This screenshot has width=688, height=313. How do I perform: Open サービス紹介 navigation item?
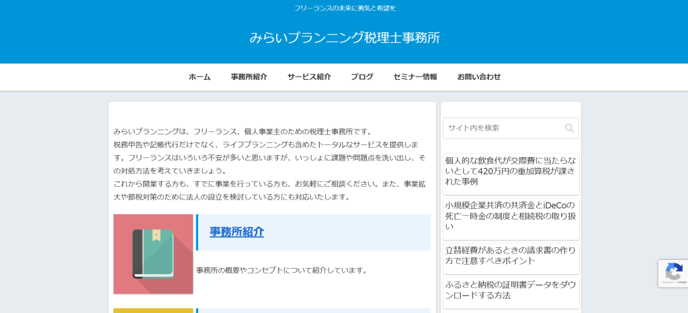click(x=309, y=77)
